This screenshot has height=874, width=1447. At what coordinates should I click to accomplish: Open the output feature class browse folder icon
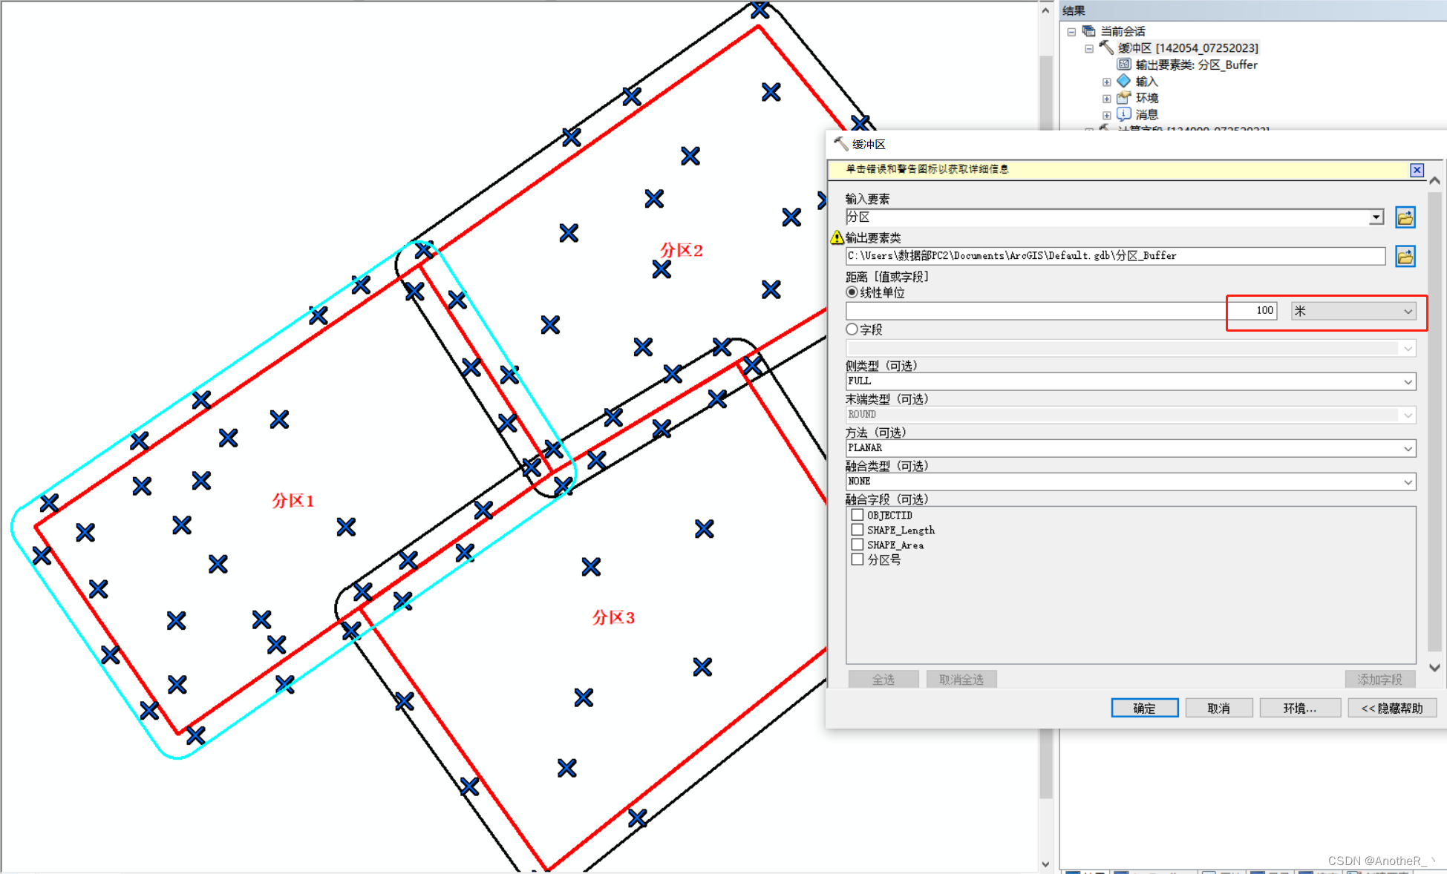[x=1405, y=256]
